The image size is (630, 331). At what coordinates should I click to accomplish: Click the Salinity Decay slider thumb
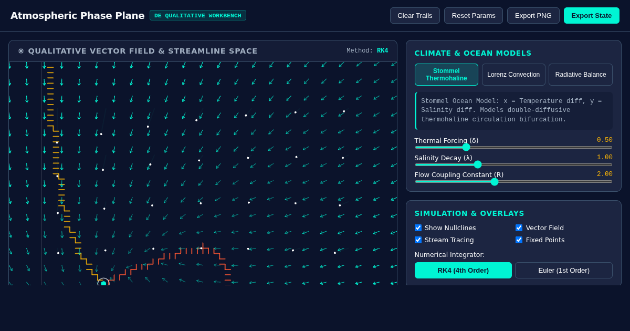click(478, 164)
